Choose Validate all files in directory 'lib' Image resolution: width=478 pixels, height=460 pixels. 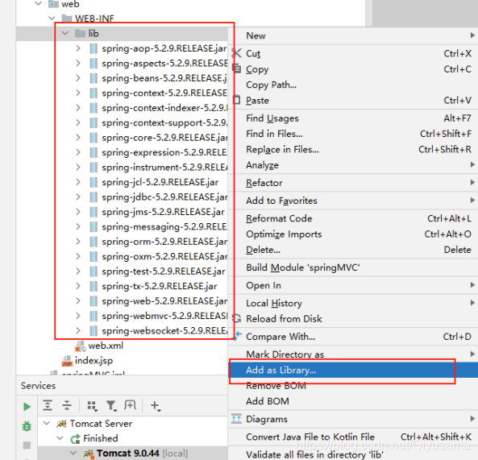[x=353, y=454]
